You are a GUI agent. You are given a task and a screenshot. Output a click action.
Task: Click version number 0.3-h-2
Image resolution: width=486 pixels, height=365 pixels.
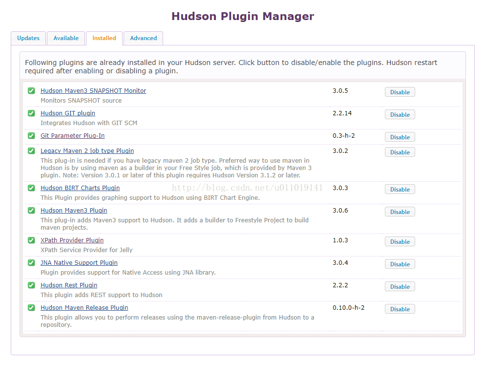coord(344,135)
